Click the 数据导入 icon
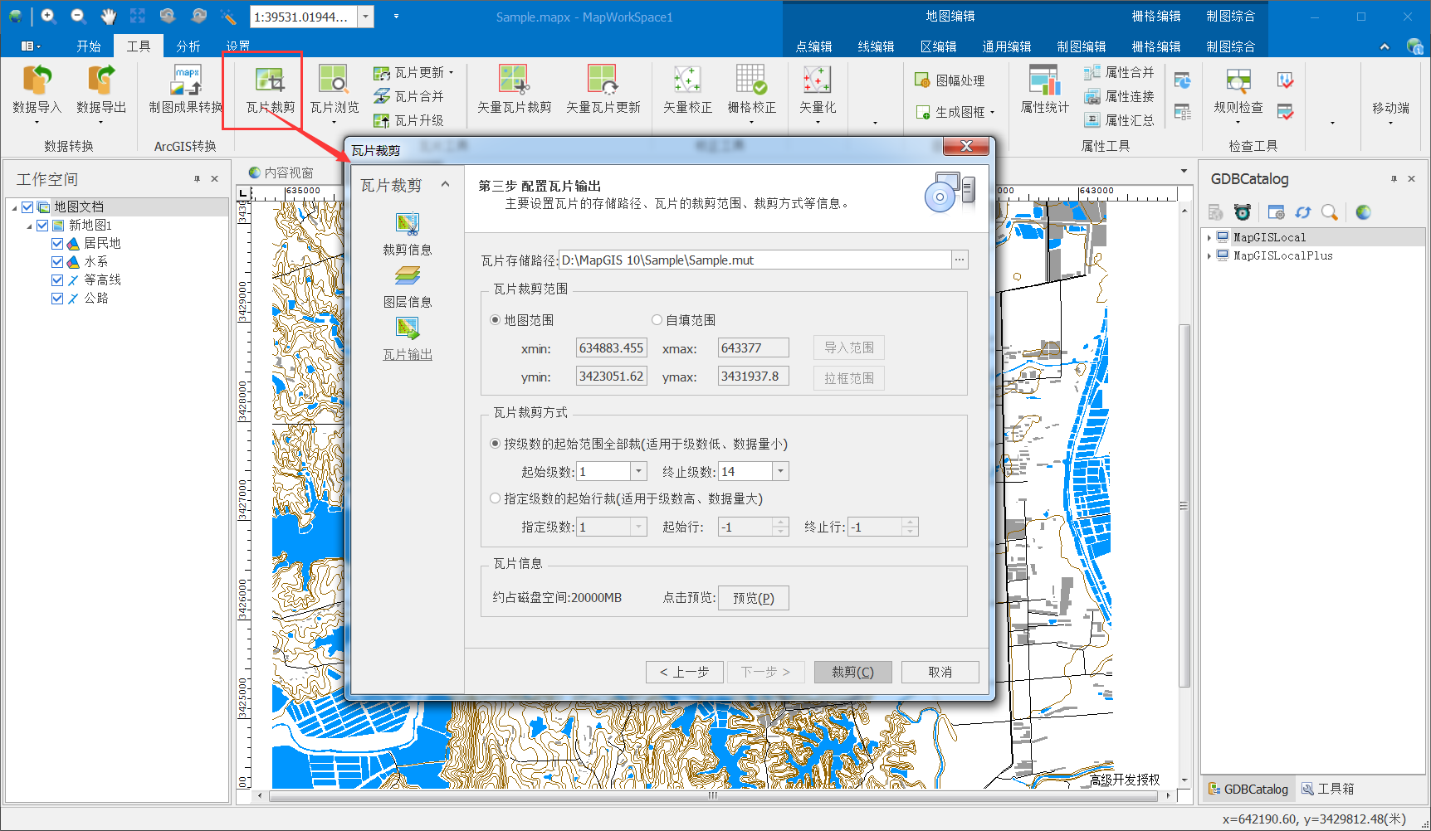Screen dimensions: 1431x831 click(37, 80)
